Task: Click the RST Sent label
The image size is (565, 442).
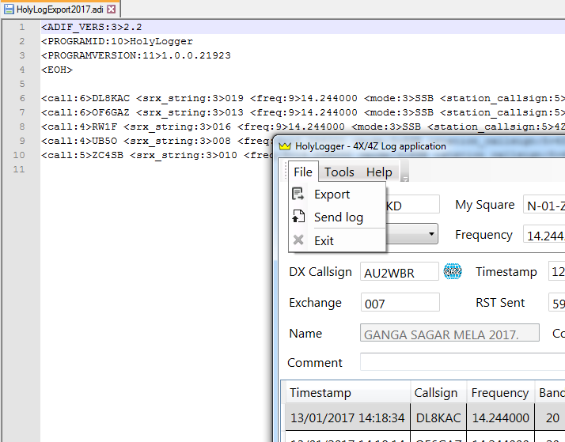Action: [500, 302]
